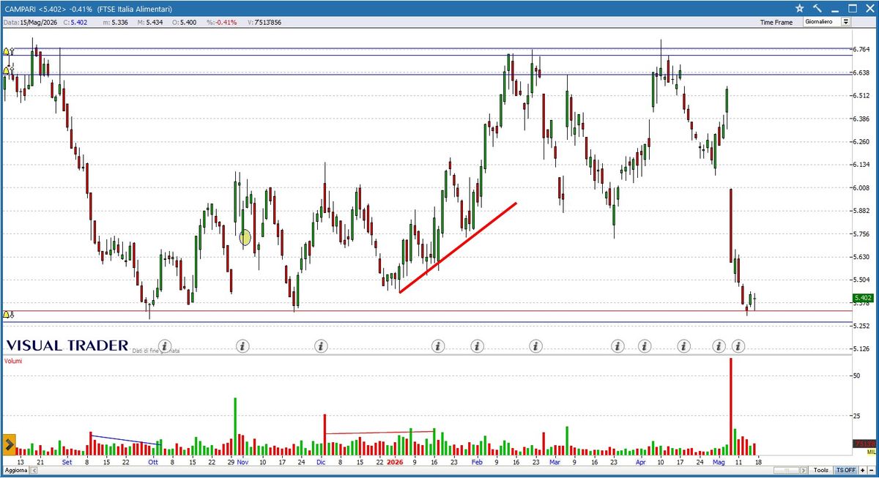
Task: Select the red line across December volume bars
Action: (379, 433)
